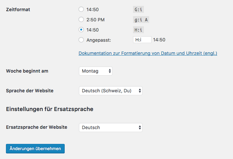Click the grey H:i format code badge
This screenshot has height=159, width=233.
pyautogui.click(x=139, y=30)
